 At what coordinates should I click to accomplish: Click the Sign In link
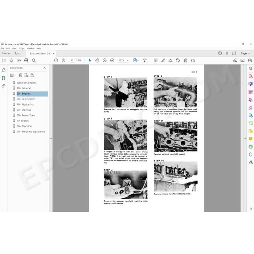(x=245, y=53)
